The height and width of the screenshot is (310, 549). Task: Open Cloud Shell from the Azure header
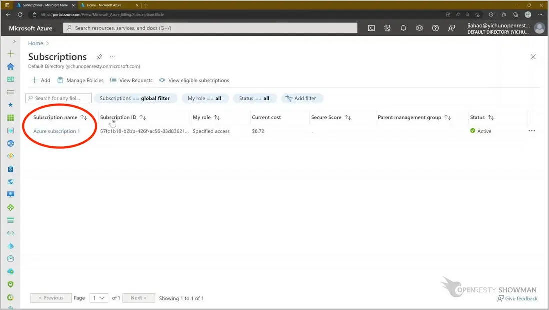pos(371,28)
